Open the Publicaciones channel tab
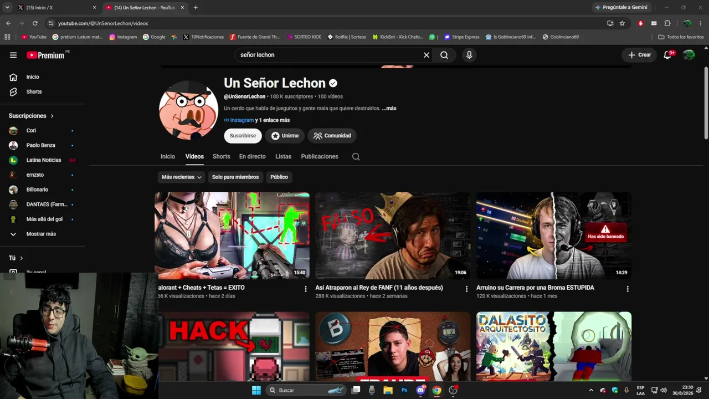This screenshot has width=709, height=399. (320, 157)
